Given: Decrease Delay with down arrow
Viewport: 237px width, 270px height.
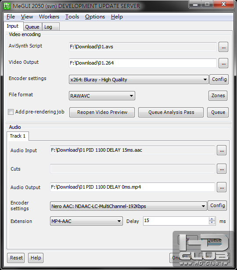Looking at the screenshot, I should click(212, 223).
